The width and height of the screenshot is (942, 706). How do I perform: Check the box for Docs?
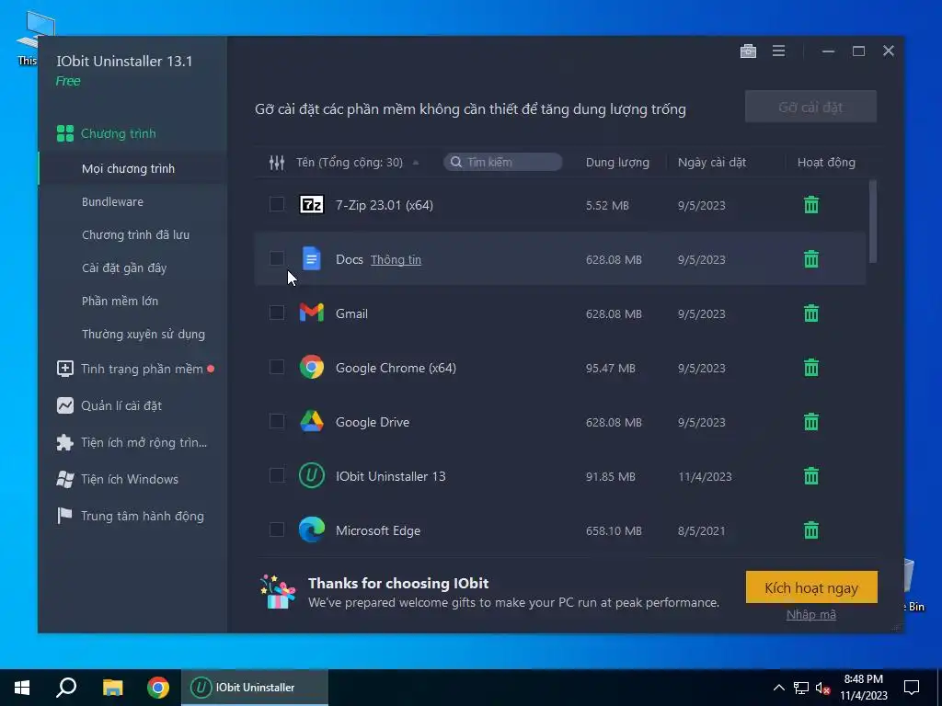tap(276, 258)
